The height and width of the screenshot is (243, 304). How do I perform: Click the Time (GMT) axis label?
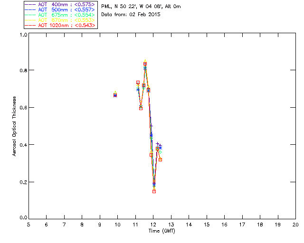pyautogui.click(x=162, y=231)
